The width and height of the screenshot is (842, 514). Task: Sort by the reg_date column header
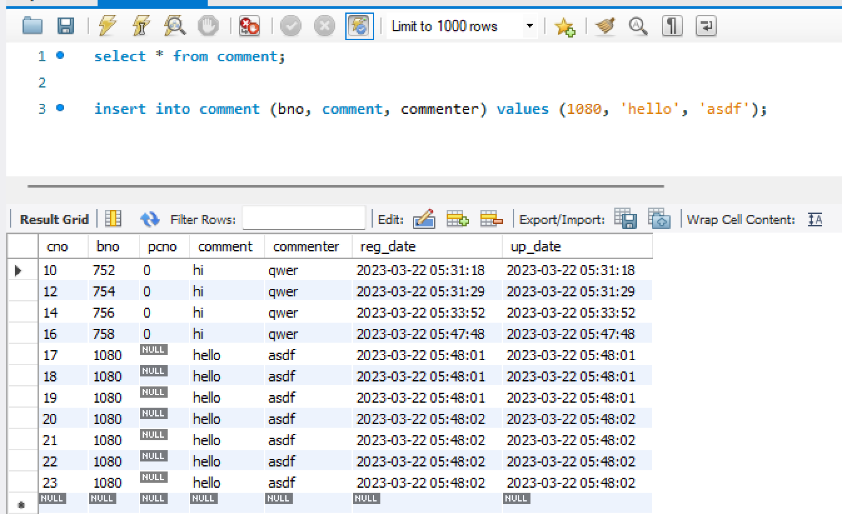point(427,246)
